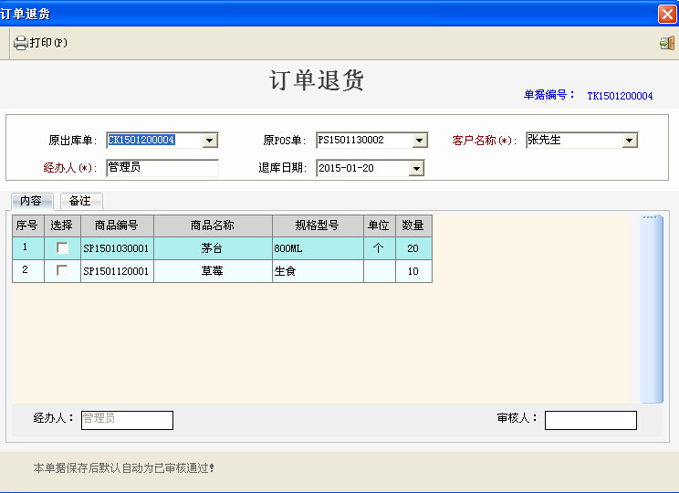
Task: Select the 茅台 product name cell
Action: (x=213, y=248)
